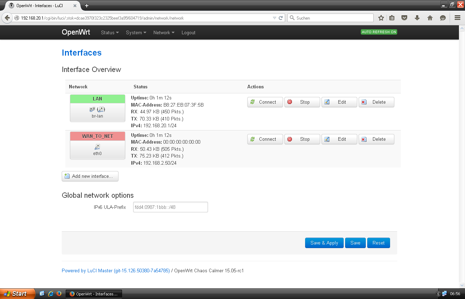This screenshot has width=465, height=299.
Task: Click the IPv6 ULA-Prefix input field
Action: point(170,207)
